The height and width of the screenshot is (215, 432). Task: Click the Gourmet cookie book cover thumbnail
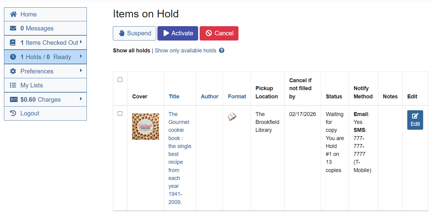point(145,126)
